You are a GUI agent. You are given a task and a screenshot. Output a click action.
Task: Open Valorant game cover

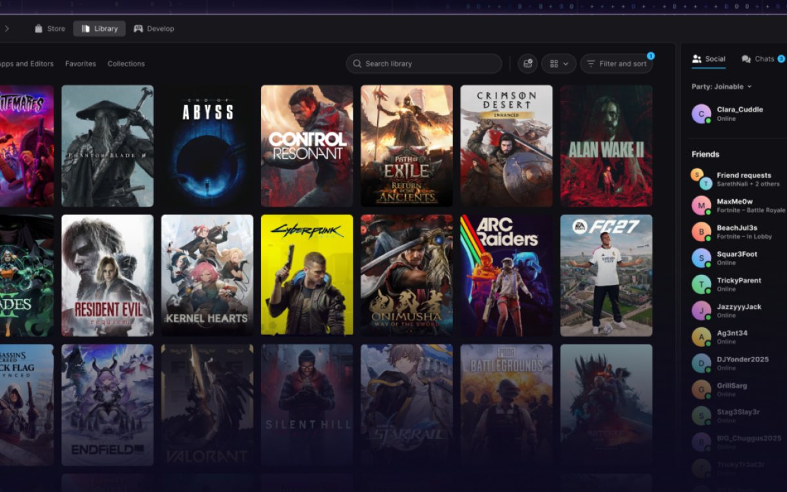[x=207, y=405]
